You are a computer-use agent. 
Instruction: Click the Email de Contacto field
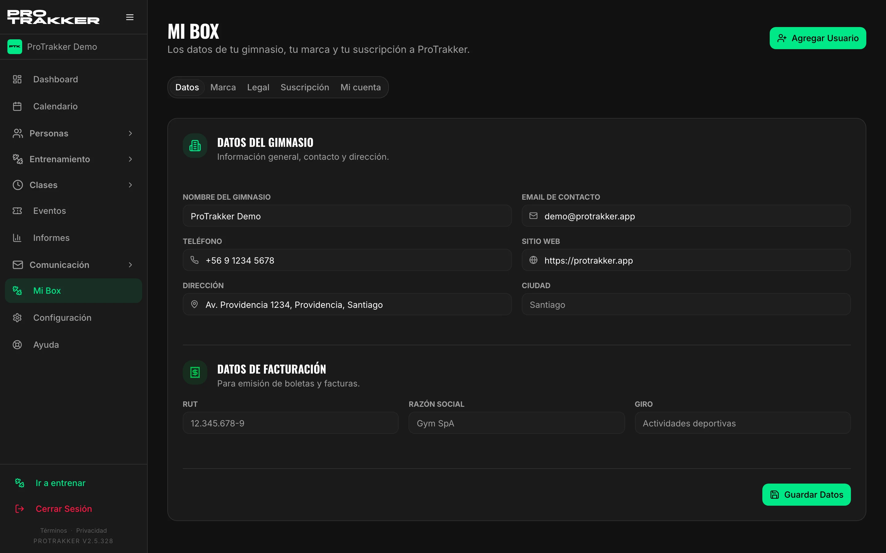[x=686, y=216]
